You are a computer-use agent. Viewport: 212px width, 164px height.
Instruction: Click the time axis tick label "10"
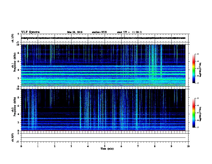pyautogui.click(x=188, y=146)
